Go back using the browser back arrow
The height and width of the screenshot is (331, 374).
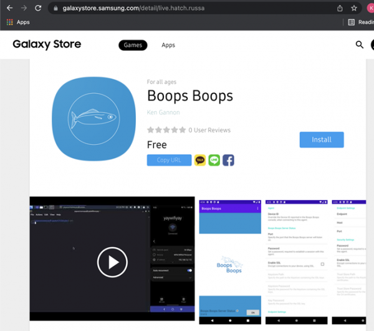tap(10, 8)
